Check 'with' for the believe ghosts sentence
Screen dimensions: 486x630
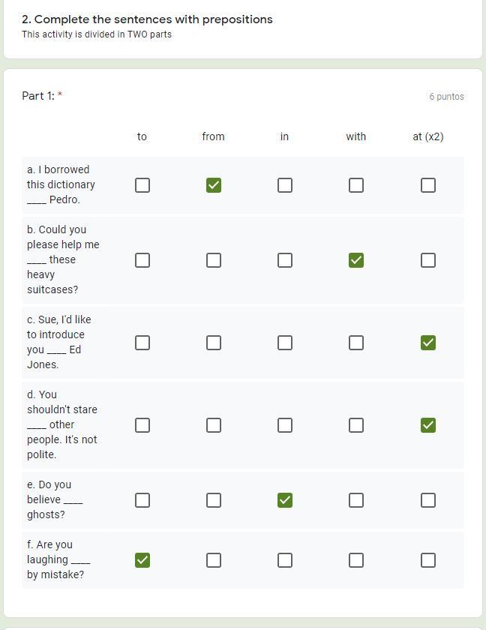click(356, 500)
